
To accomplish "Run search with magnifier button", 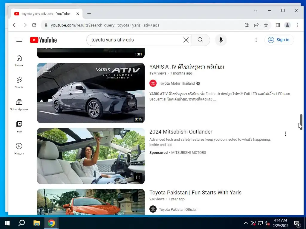I will click(201, 40).
